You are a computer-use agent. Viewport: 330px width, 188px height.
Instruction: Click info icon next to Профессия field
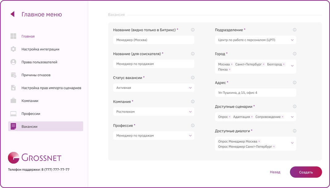[192, 126]
